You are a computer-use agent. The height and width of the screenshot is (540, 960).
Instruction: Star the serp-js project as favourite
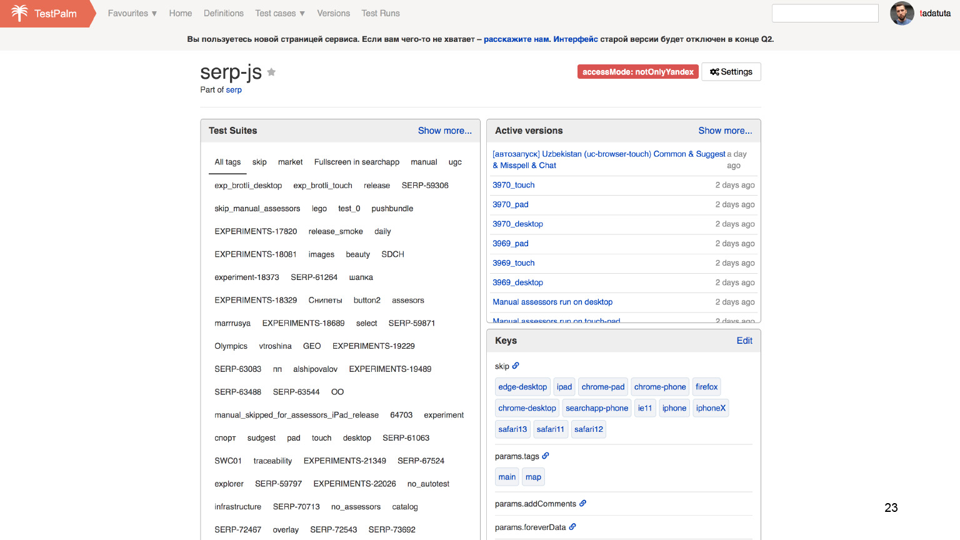pyautogui.click(x=271, y=72)
